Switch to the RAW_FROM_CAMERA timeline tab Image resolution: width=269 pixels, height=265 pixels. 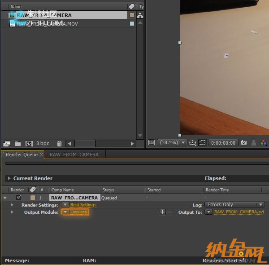click(x=74, y=154)
